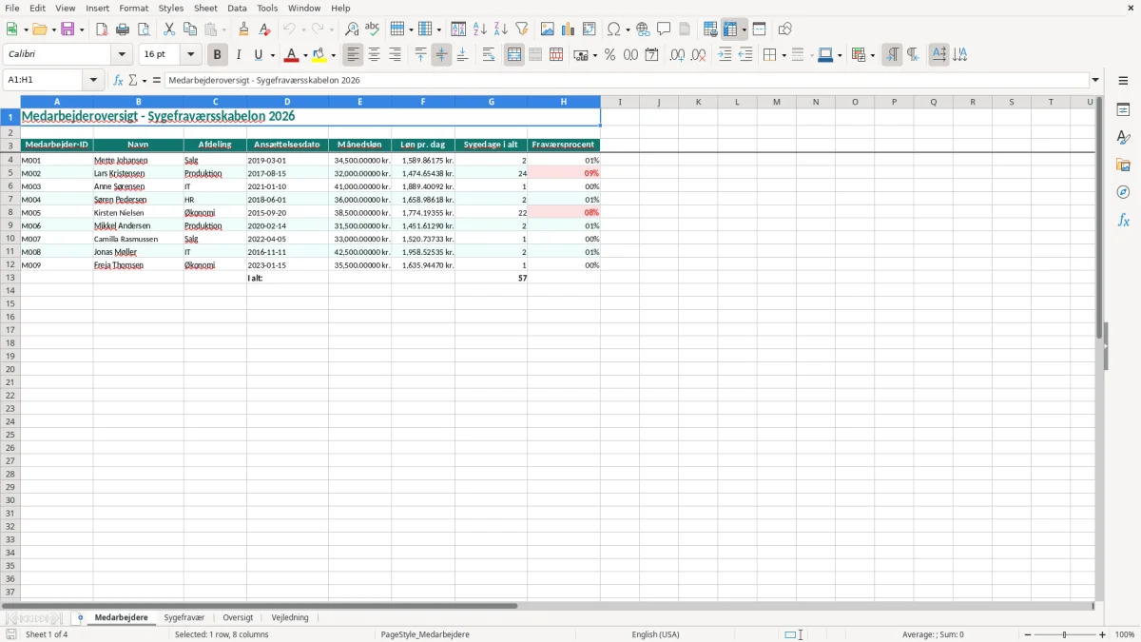Screen dimensions: 1141x642
Task: Copy the selected cells
Action: (190, 29)
